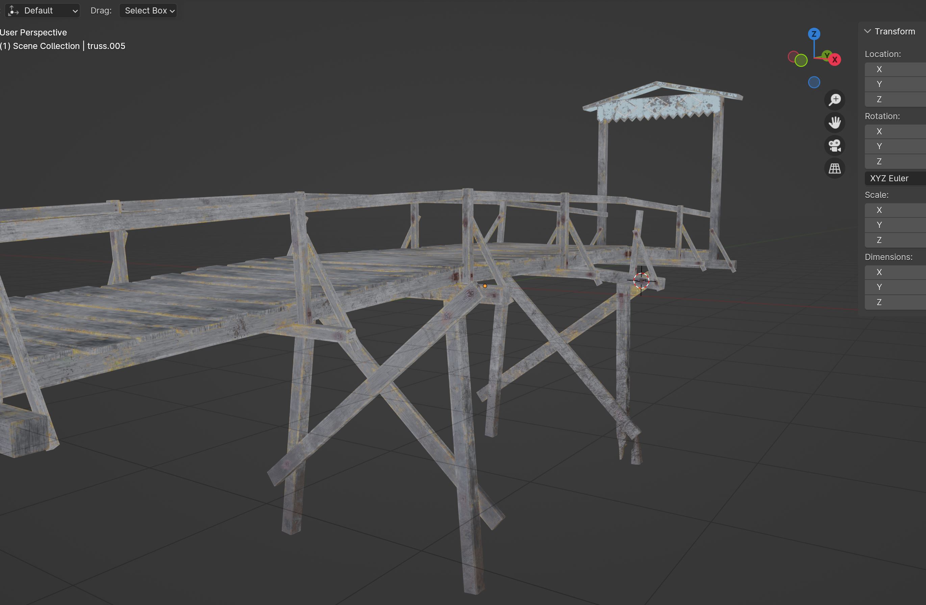
Task: Edit the Dimensions X field
Action: point(895,272)
